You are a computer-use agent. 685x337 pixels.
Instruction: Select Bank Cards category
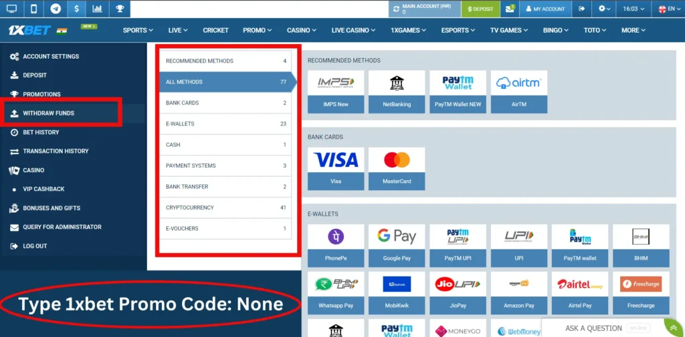point(225,103)
